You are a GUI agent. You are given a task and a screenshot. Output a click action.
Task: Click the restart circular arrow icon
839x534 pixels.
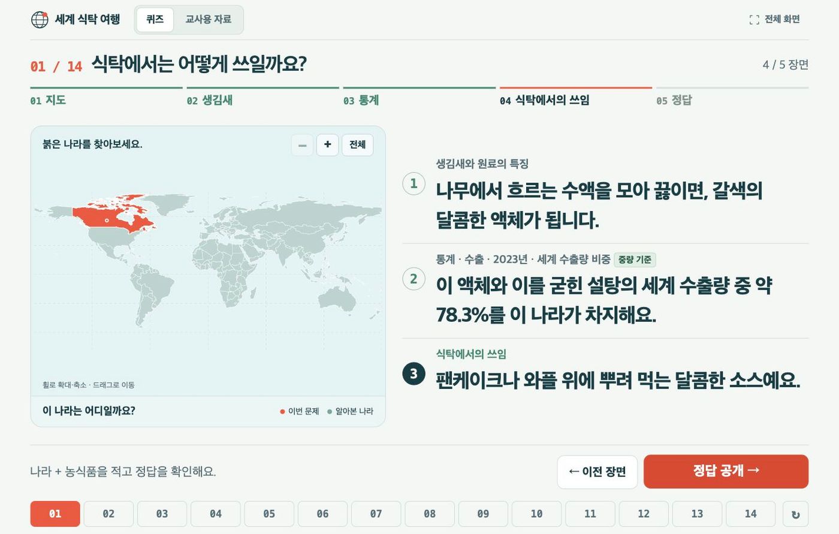coord(795,514)
